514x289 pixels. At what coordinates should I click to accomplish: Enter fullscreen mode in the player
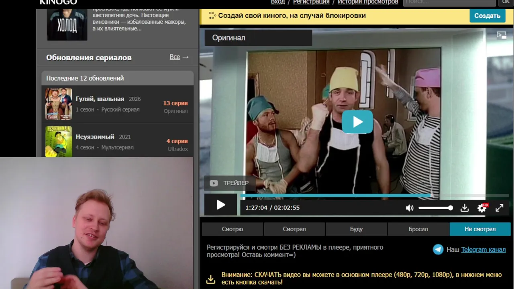(499, 208)
